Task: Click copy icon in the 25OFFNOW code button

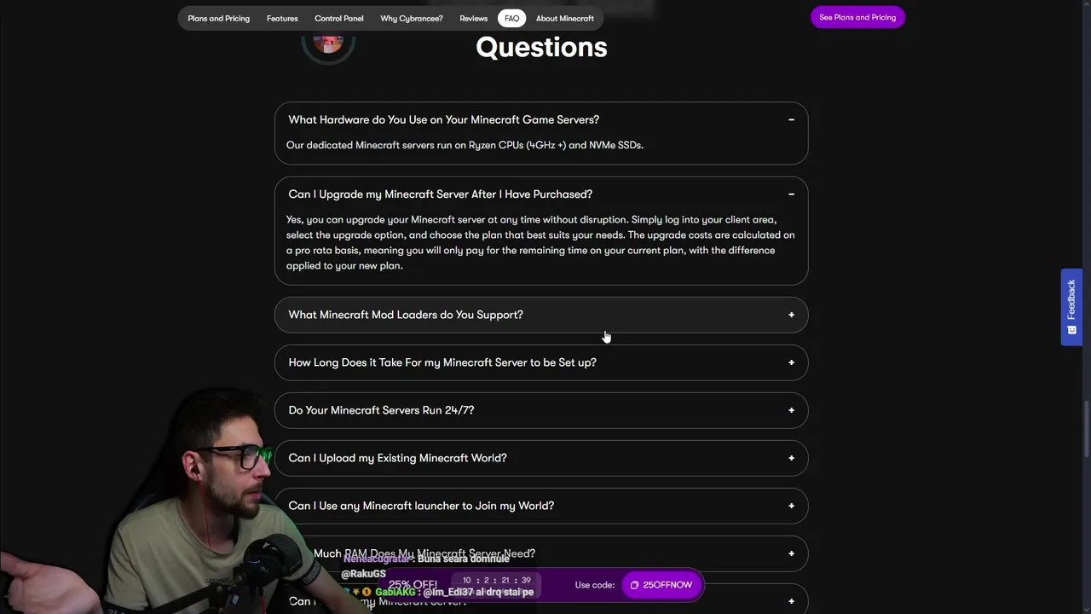Action: [634, 585]
